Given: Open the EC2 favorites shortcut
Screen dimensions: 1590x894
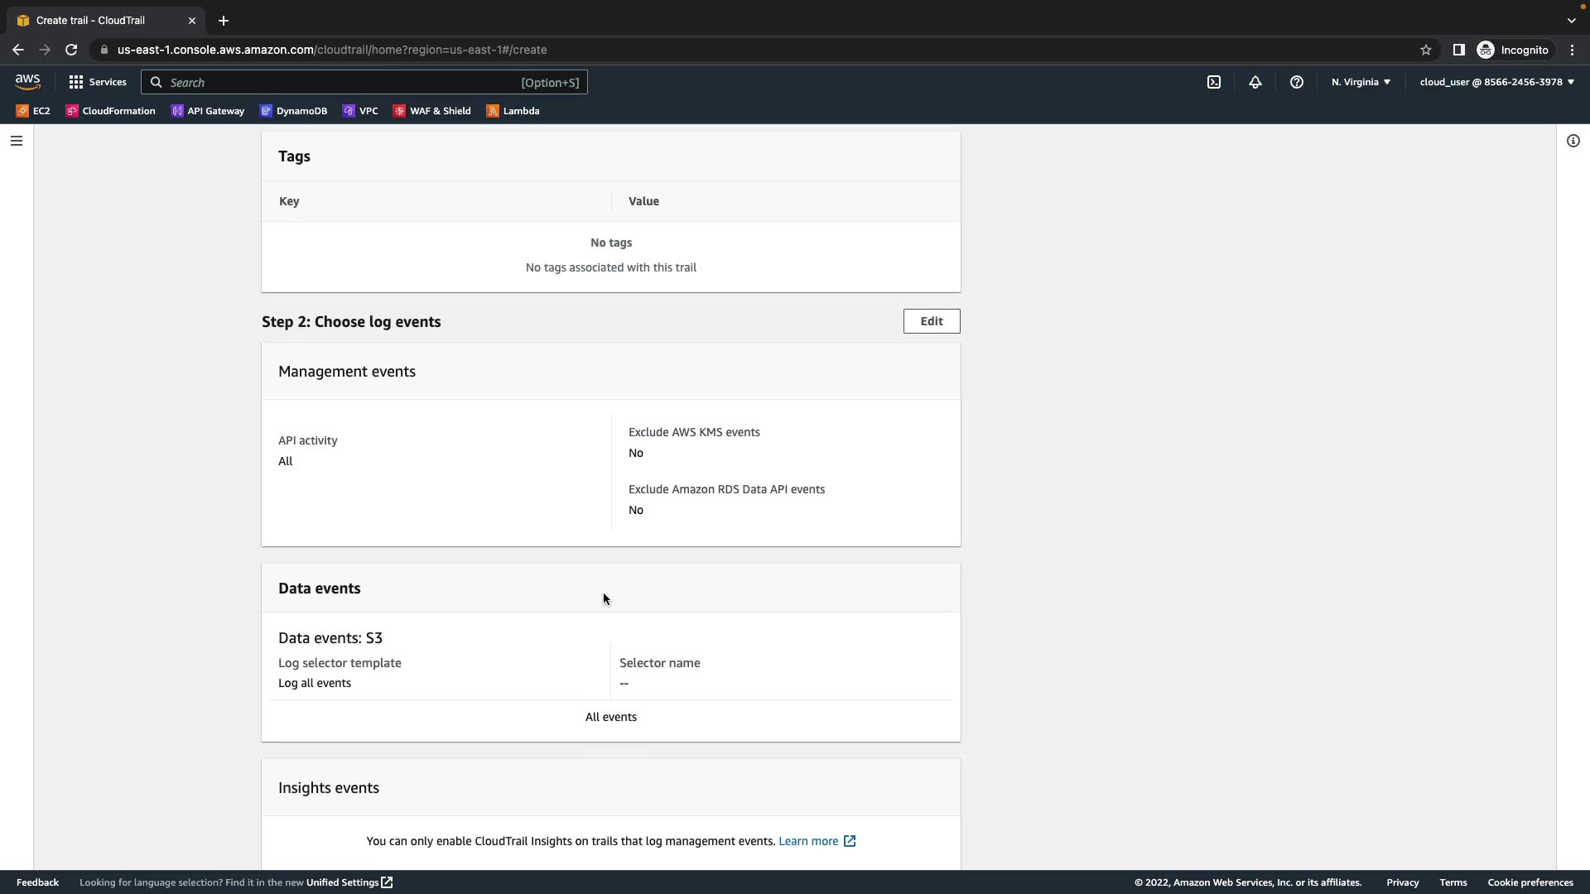Looking at the screenshot, I should (33, 111).
